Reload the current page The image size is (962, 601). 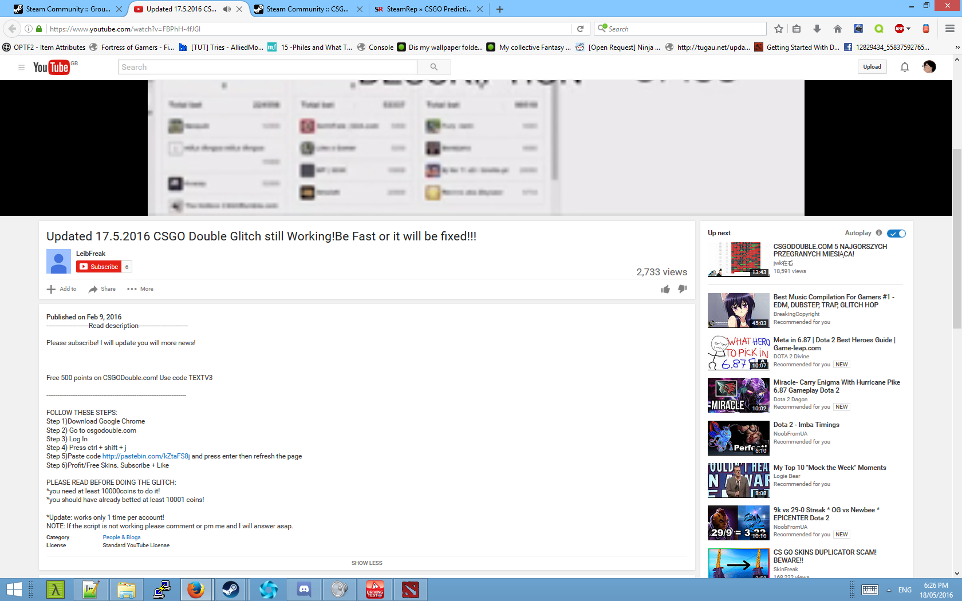580,29
